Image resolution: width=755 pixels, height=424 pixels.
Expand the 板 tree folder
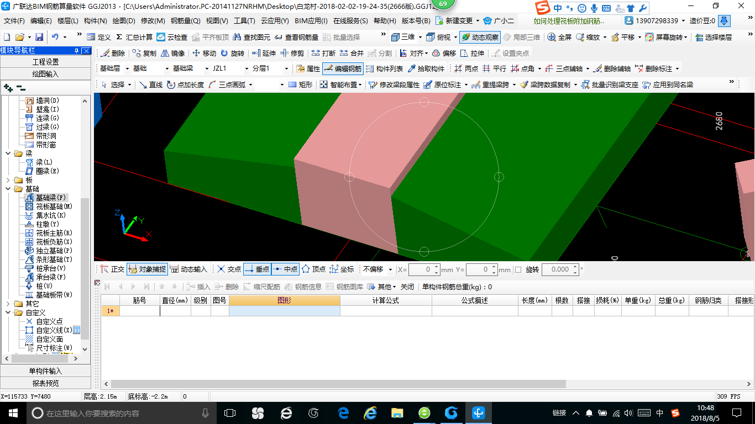(x=8, y=180)
